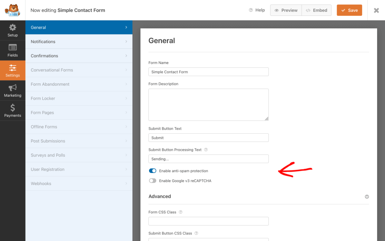Save the form with the Save button
The image size is (385, 241).
coord(349,10)
